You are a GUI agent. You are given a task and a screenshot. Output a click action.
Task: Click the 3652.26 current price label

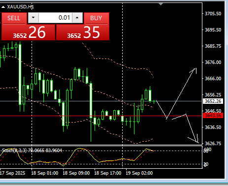[x=213, y=101]
